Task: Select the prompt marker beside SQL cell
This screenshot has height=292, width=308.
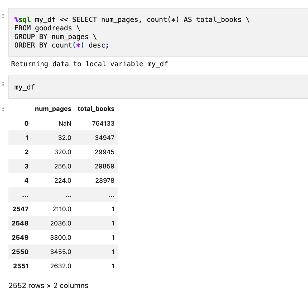Action: coord(3,16)
